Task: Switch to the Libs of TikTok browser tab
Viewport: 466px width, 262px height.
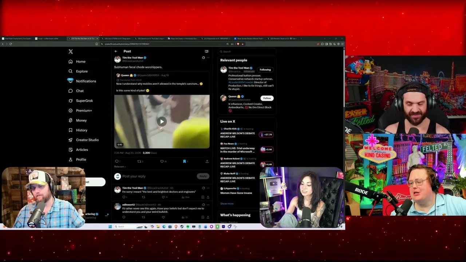Action: [116, 39]
